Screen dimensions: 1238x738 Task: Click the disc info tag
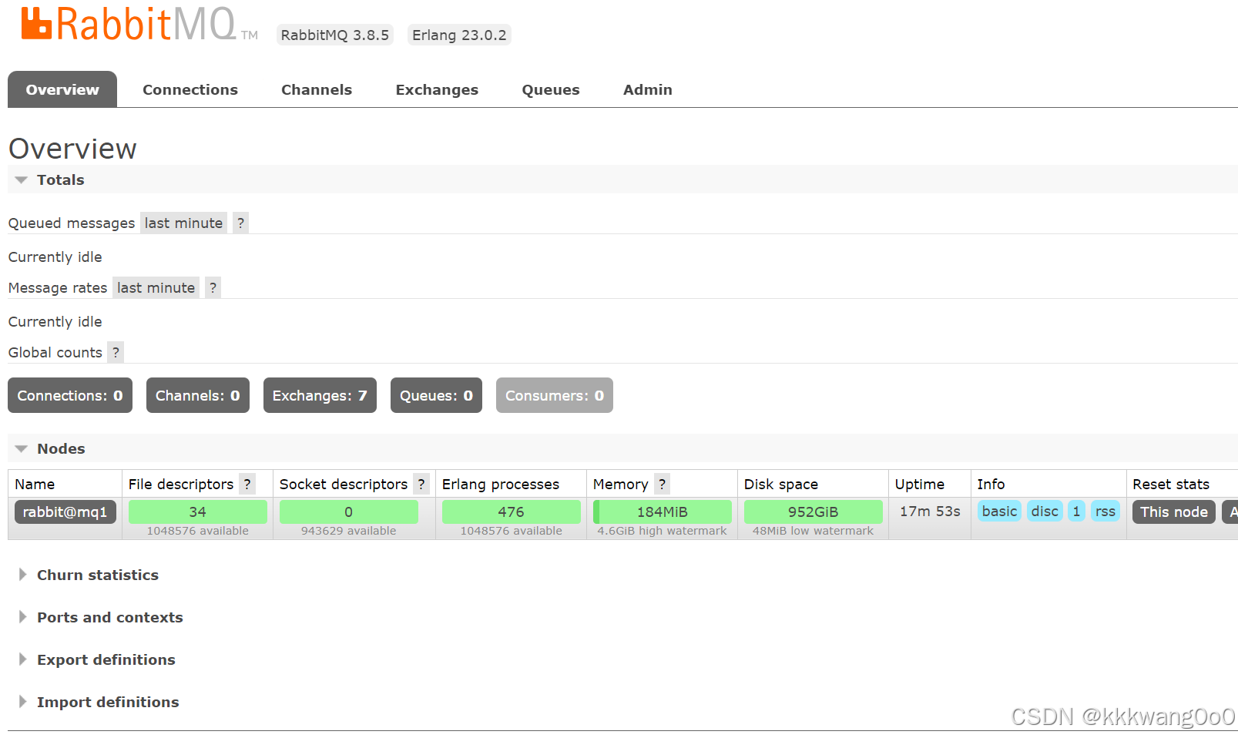coord(1045,511)
